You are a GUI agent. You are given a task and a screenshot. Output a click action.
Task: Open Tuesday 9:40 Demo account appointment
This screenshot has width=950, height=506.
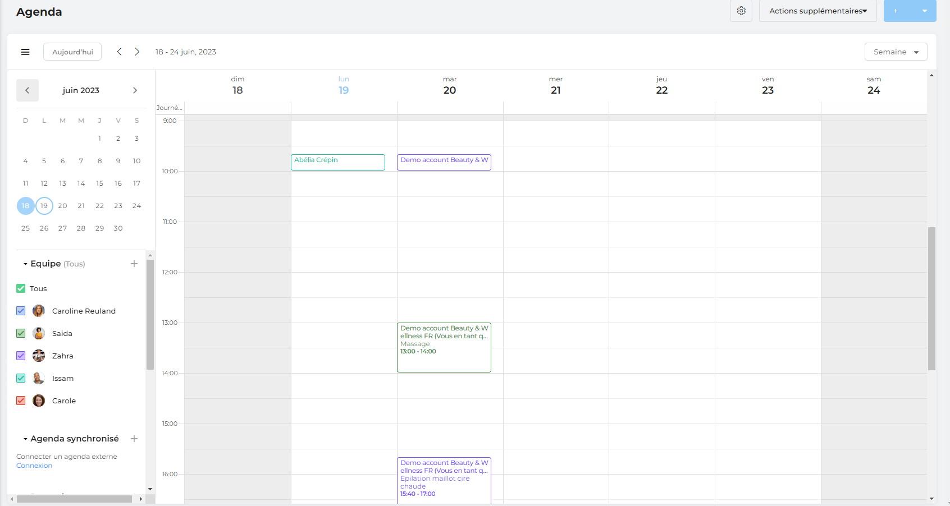pos(444,162)
